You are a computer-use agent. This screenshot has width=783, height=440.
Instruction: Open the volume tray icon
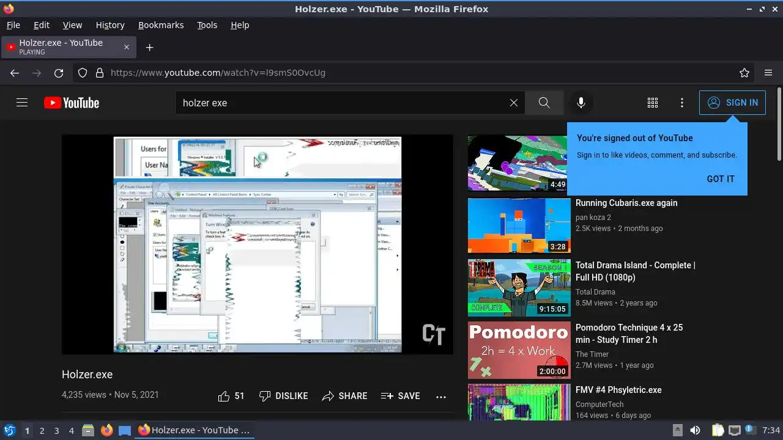click(x=695, y=430)
